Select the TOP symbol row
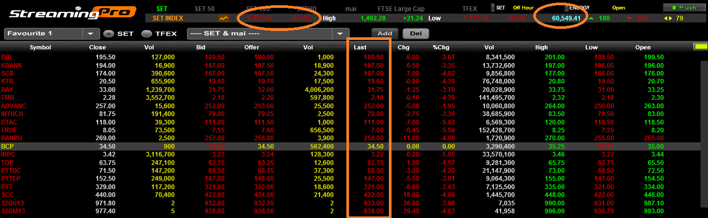Viewport: 708px width, 218px height. (351, 163)
